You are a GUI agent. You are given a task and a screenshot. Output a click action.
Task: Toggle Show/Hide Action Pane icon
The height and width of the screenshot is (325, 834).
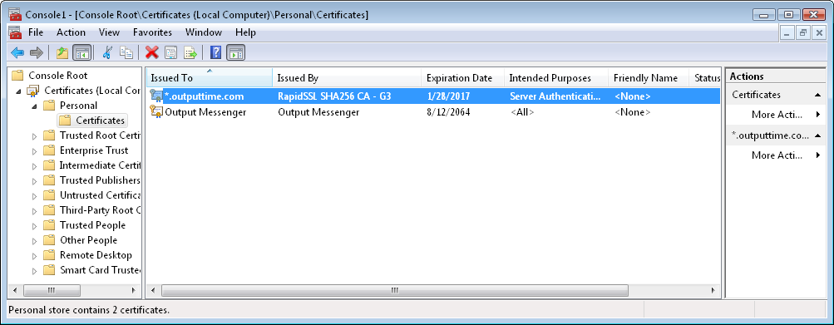point(235,52)
